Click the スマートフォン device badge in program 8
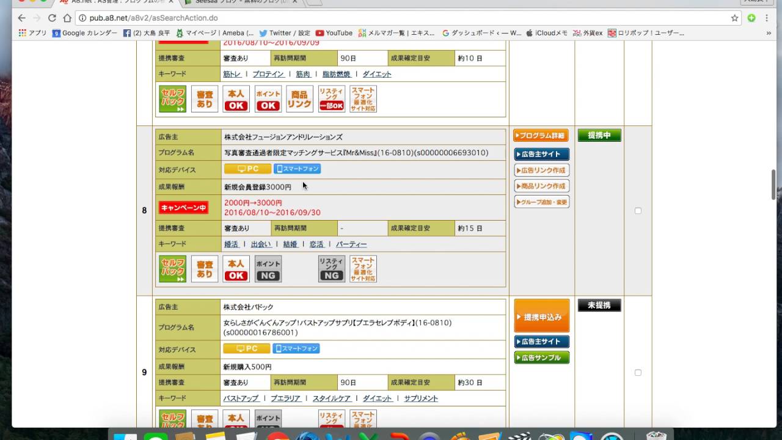 click(x=297, y=169)
